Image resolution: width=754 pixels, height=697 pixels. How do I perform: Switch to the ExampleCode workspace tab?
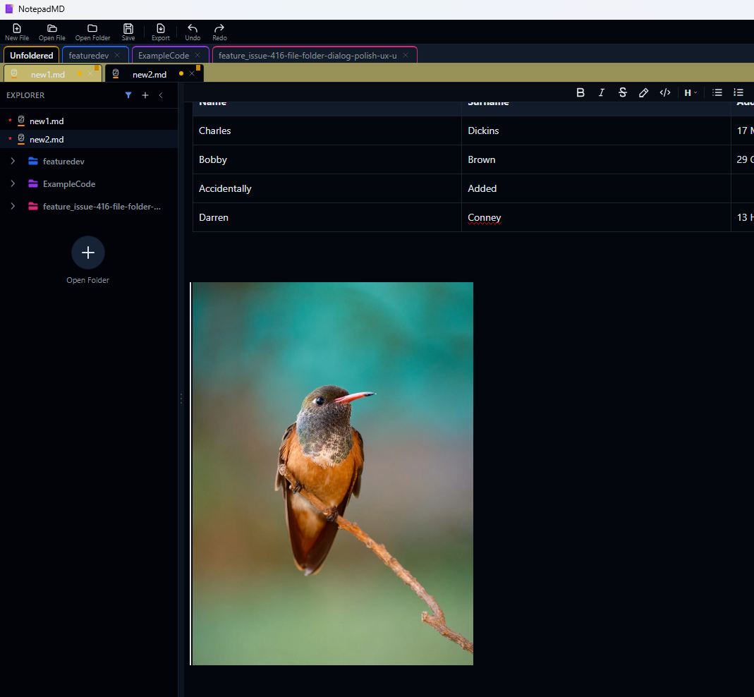click(164, 56)
